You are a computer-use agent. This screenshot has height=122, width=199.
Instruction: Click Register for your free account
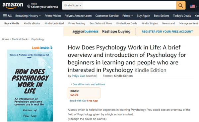pyautogui.click(x=167, y=32)
